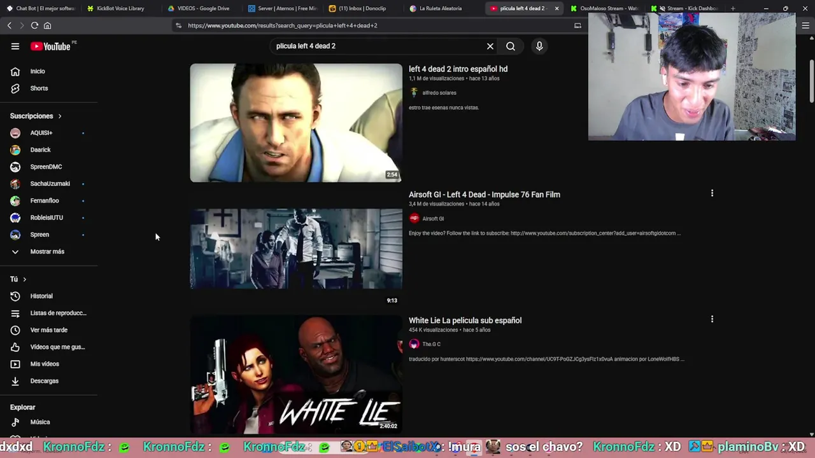This screenshot has width=815, height=458.
Task: Expand the Suscripciones section header
Action: (36, 116)
